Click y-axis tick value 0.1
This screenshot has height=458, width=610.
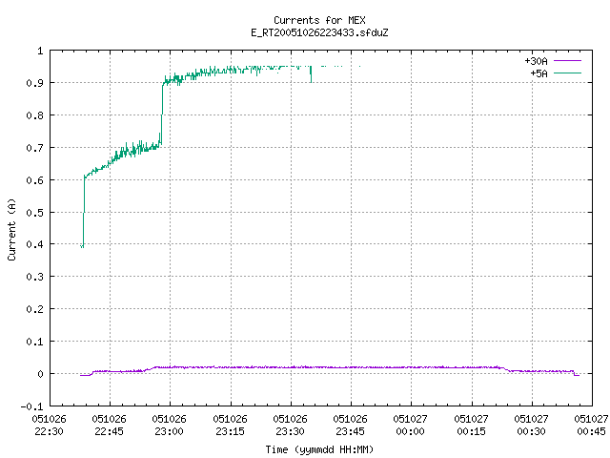34,342
